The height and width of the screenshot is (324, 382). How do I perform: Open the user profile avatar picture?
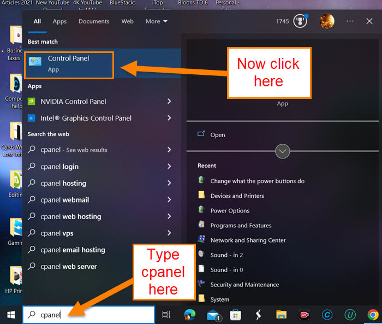coord(327,21)
